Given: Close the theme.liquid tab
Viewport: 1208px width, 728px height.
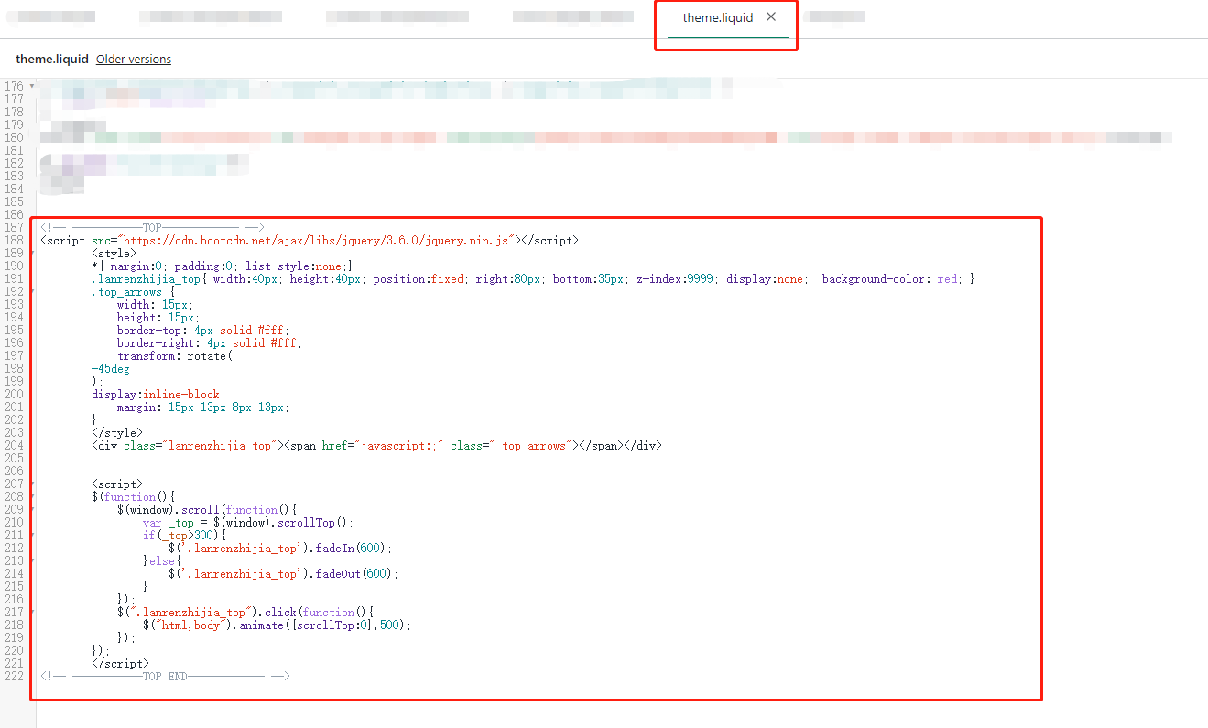Looking at the screenshot, I should point(771,16).
